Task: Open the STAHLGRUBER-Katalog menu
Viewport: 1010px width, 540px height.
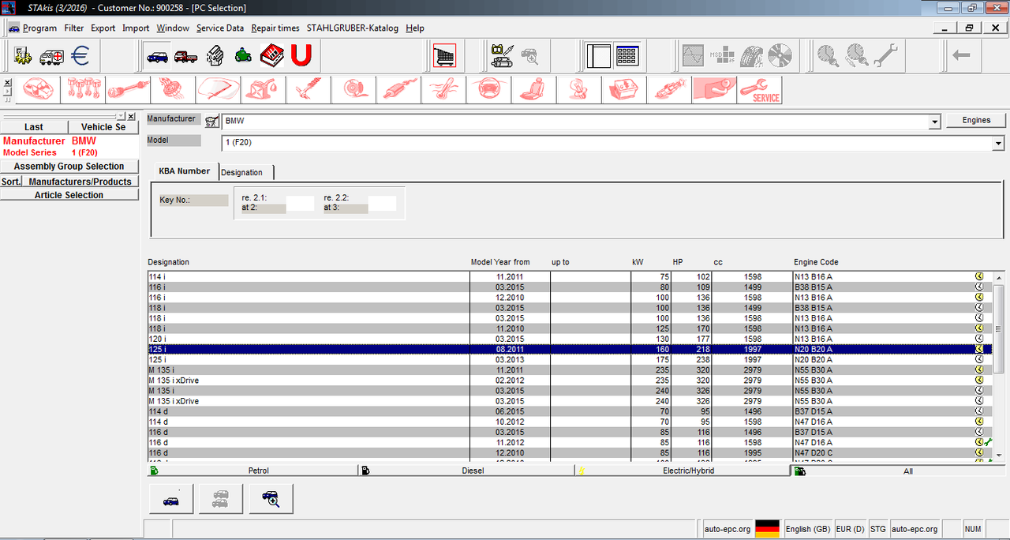Action: click(353, 28)
